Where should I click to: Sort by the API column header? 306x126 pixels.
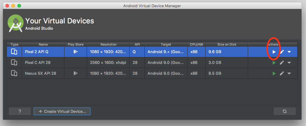pyautogui.click(x=137, y=44)
